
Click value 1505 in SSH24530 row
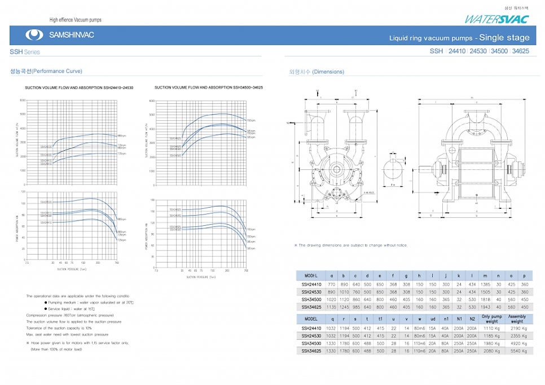[x=485, y=292]
